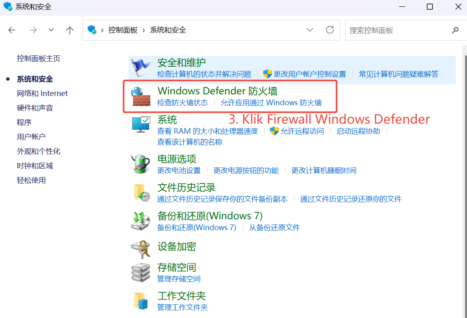Click the 存储空间 stacked drives icon
Screen dimensions: 467x318
141,272
